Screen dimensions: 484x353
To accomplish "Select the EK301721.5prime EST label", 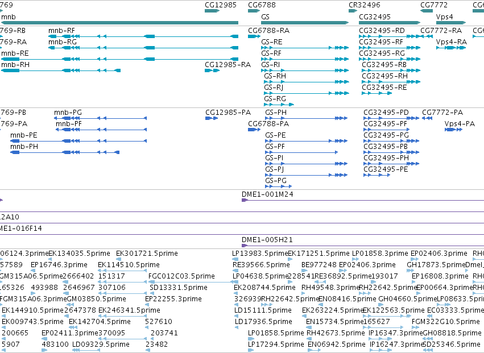I will tap(147, 254).
